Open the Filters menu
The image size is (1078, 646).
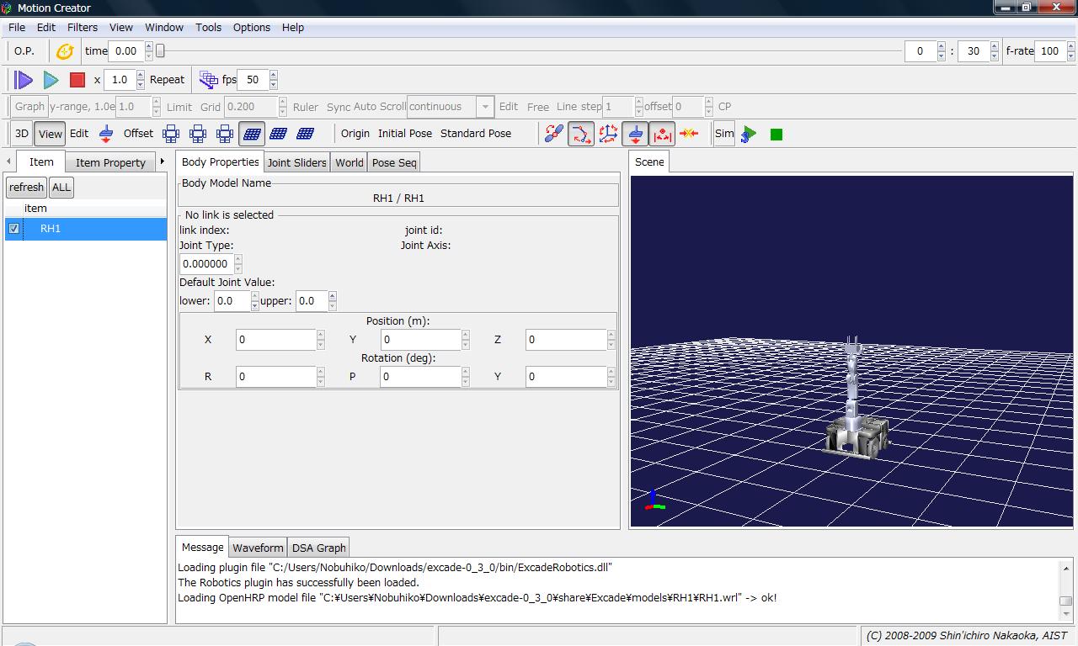(x=83, y=27)
